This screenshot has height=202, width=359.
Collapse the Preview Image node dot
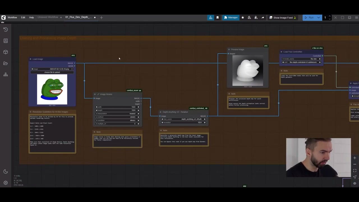tap(229, 49)
